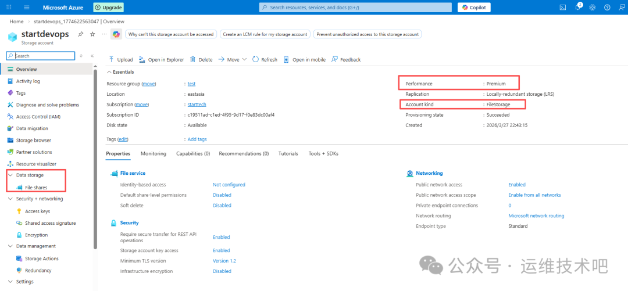628x291 pixels.
Task: Mark startdevops as a favorite
Action: point(92,34)
